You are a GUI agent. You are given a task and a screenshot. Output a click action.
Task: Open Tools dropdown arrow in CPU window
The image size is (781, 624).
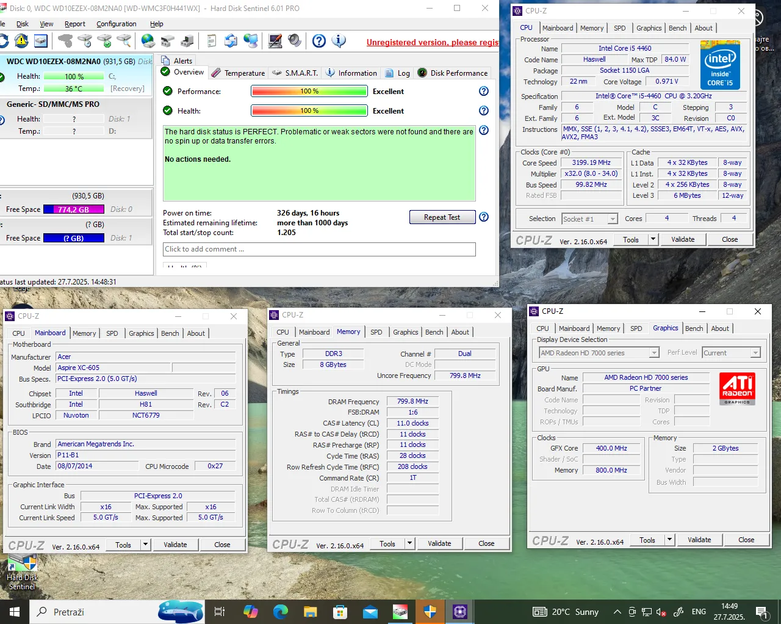653,239
